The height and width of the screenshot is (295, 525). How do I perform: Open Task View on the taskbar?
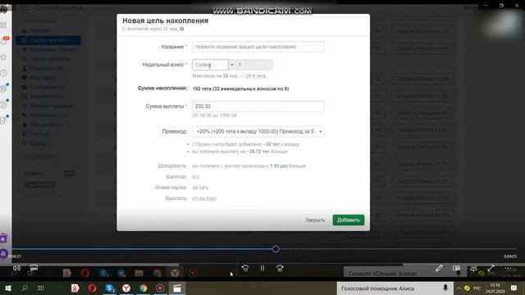click(x=41, y=288)
